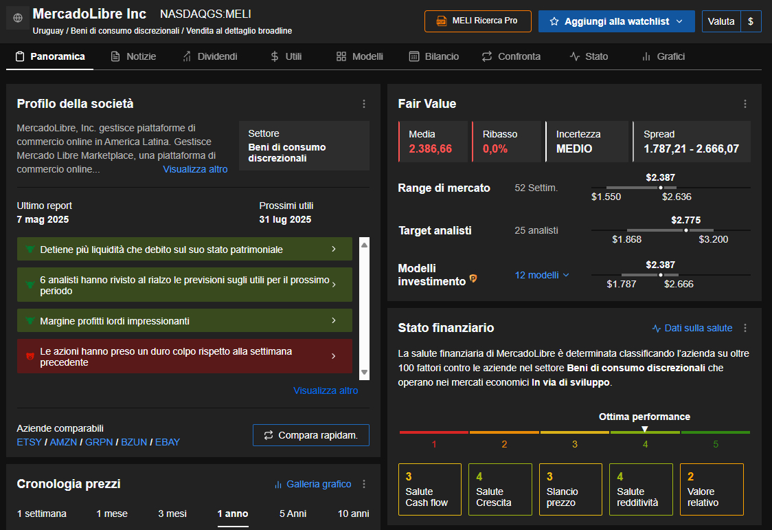Open the Fair Value panel options menu
772x530 pixels.
pyautogui.click(x=745, y=104)
